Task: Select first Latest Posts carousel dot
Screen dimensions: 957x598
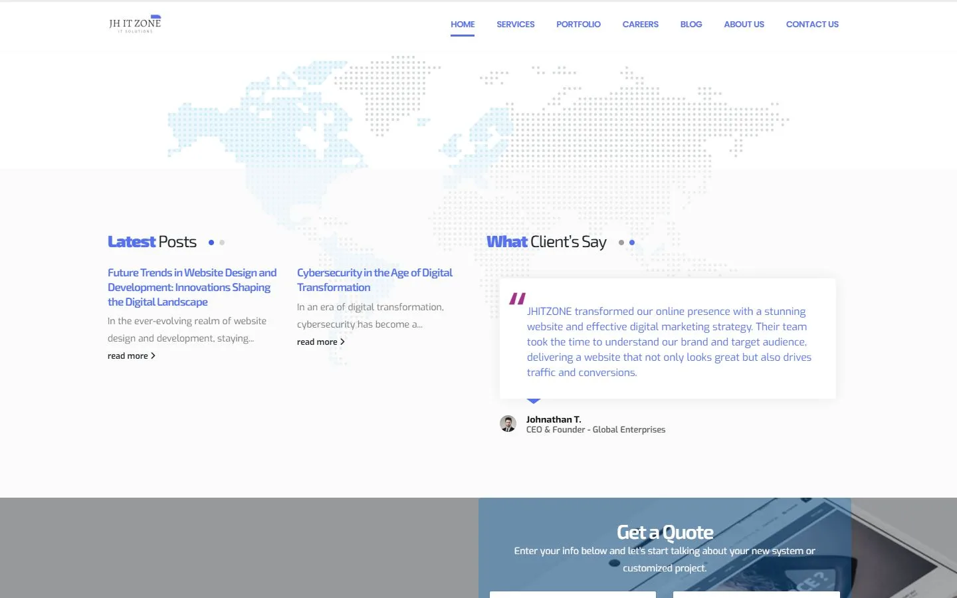Action: coord(211,243)
